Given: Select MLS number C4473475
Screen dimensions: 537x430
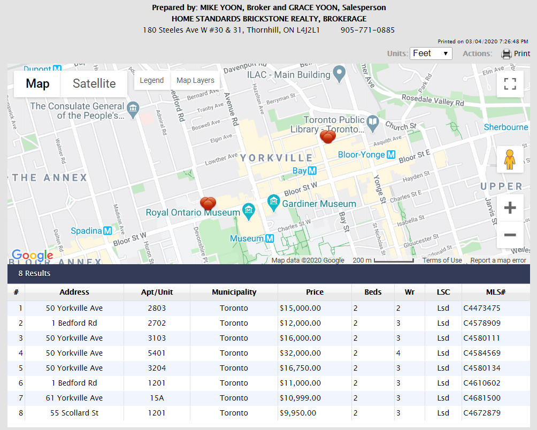Looking at the screenshot, I should (x=482, y=308).
